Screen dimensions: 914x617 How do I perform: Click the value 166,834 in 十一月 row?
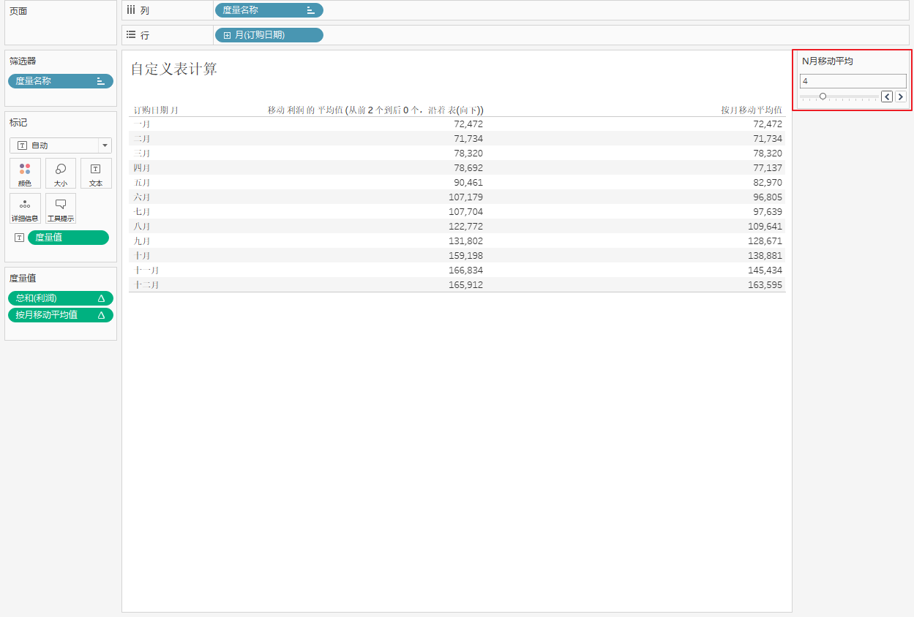click(465, 270)
